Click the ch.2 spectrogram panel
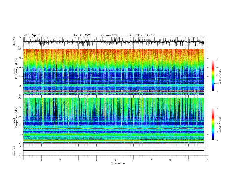The width and height of the screenshot is (233, 180). [113, 121]
